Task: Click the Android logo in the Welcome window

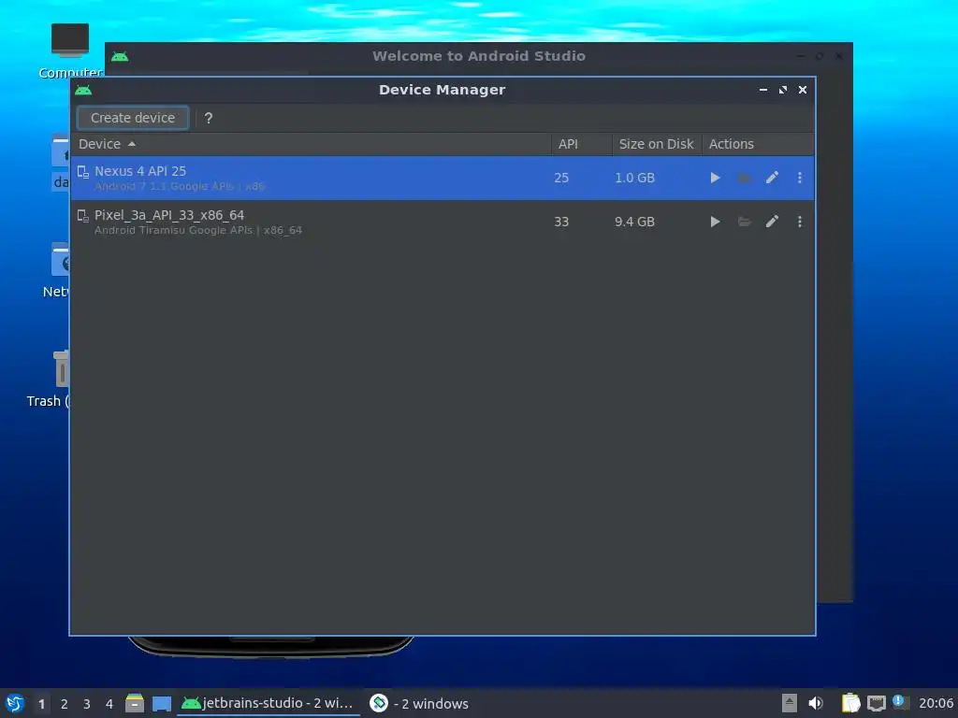Action: click(120, 57)
